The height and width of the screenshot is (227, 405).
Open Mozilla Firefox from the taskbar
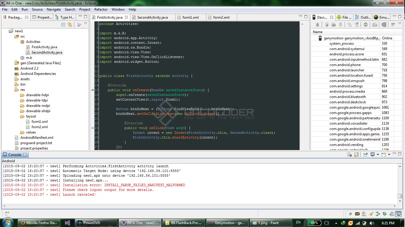click(39, 223)
